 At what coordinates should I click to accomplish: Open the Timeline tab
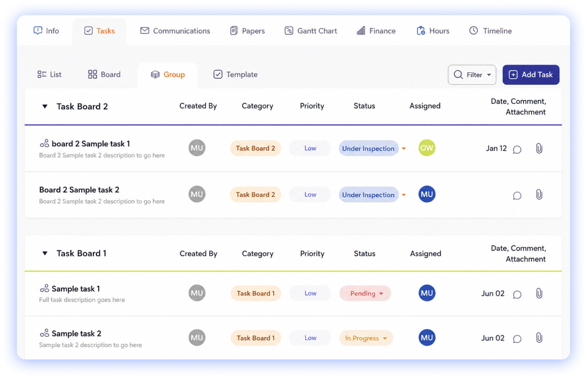coord(490,31)
